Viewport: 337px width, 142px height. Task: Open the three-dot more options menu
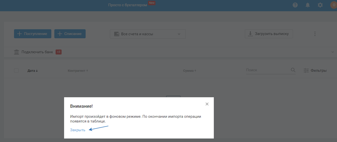pos(315,34)
